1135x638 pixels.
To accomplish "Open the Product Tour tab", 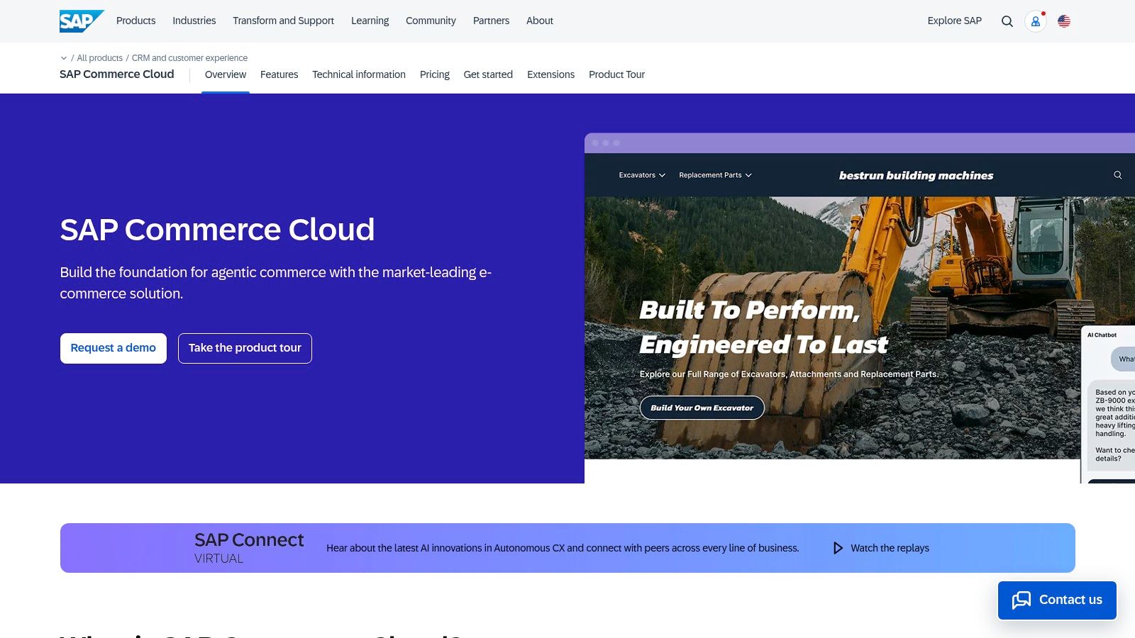I will point(616,74).
